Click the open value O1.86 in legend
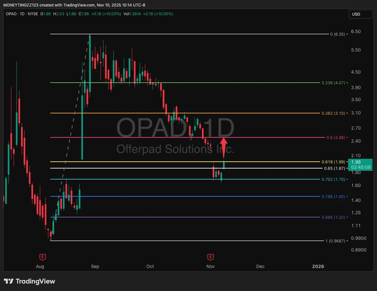The width and height of the screenshot is (377, 291). pyautogui.click(x=46, y=14)
